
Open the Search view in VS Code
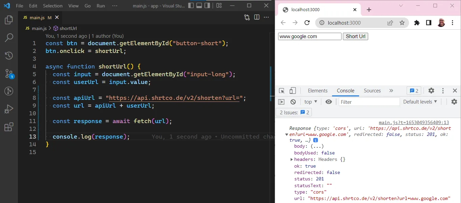(x=9, y=37)
